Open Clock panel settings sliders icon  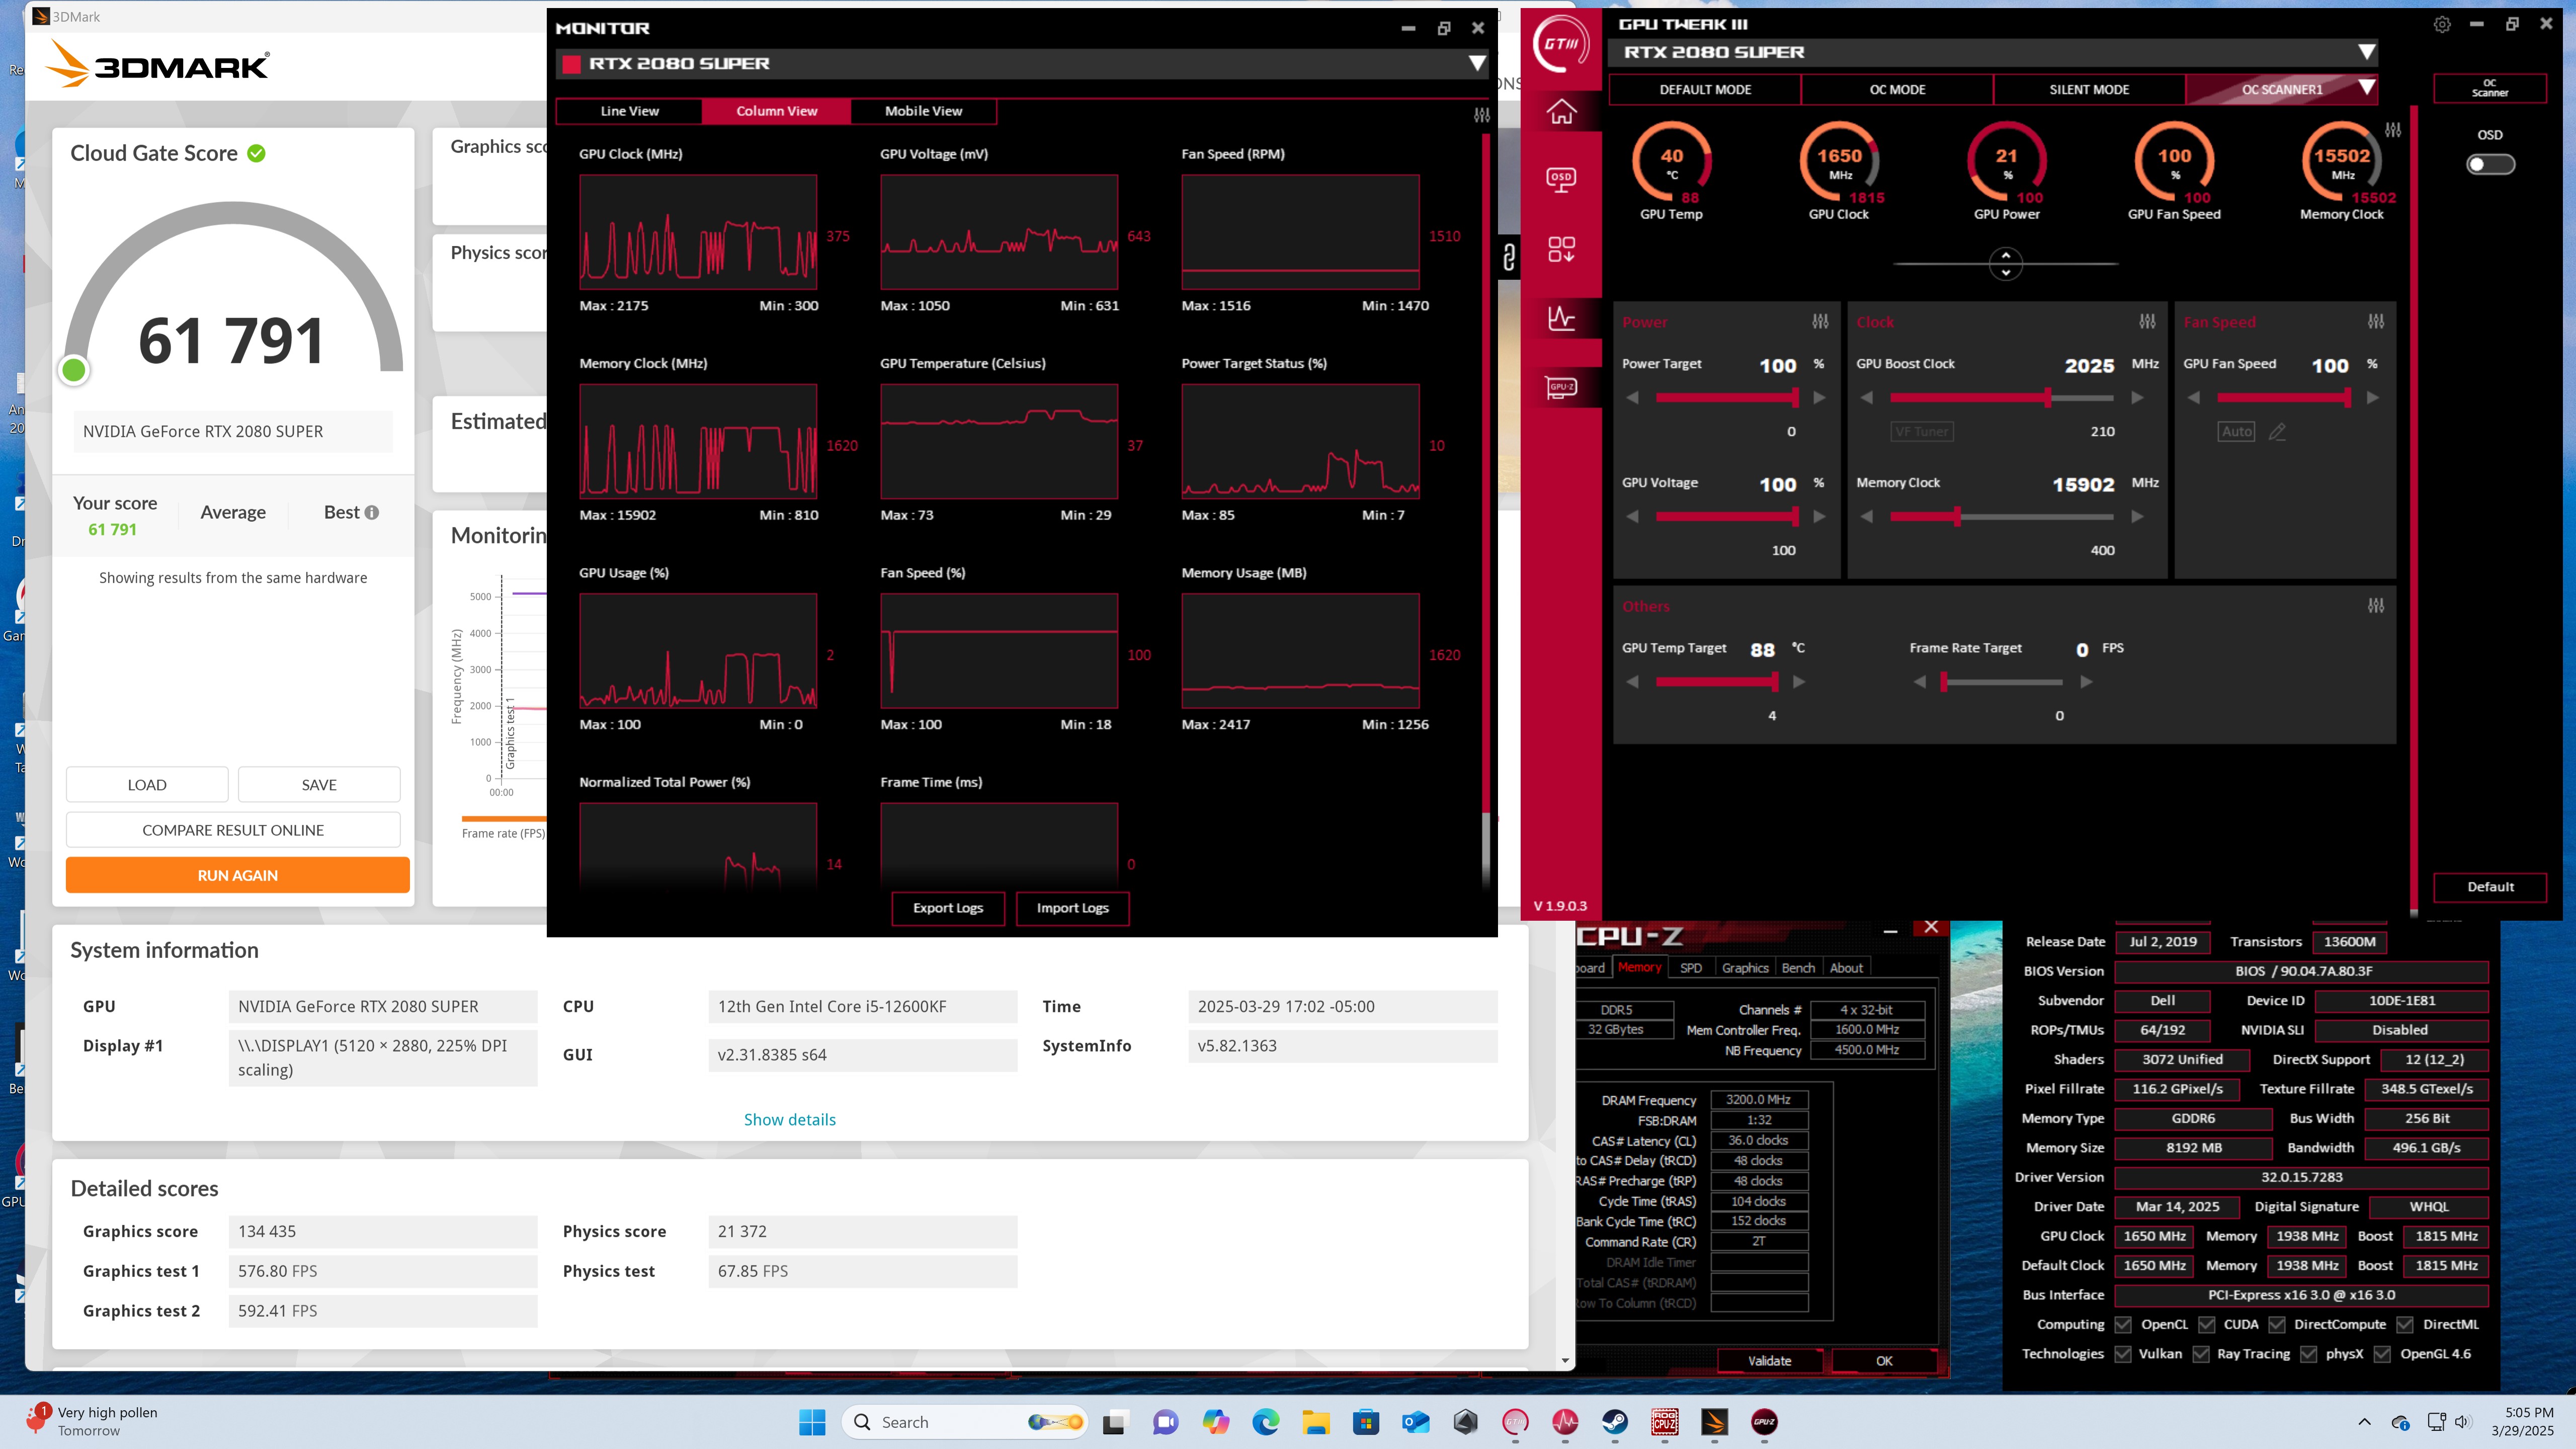tap(2147, 322)
